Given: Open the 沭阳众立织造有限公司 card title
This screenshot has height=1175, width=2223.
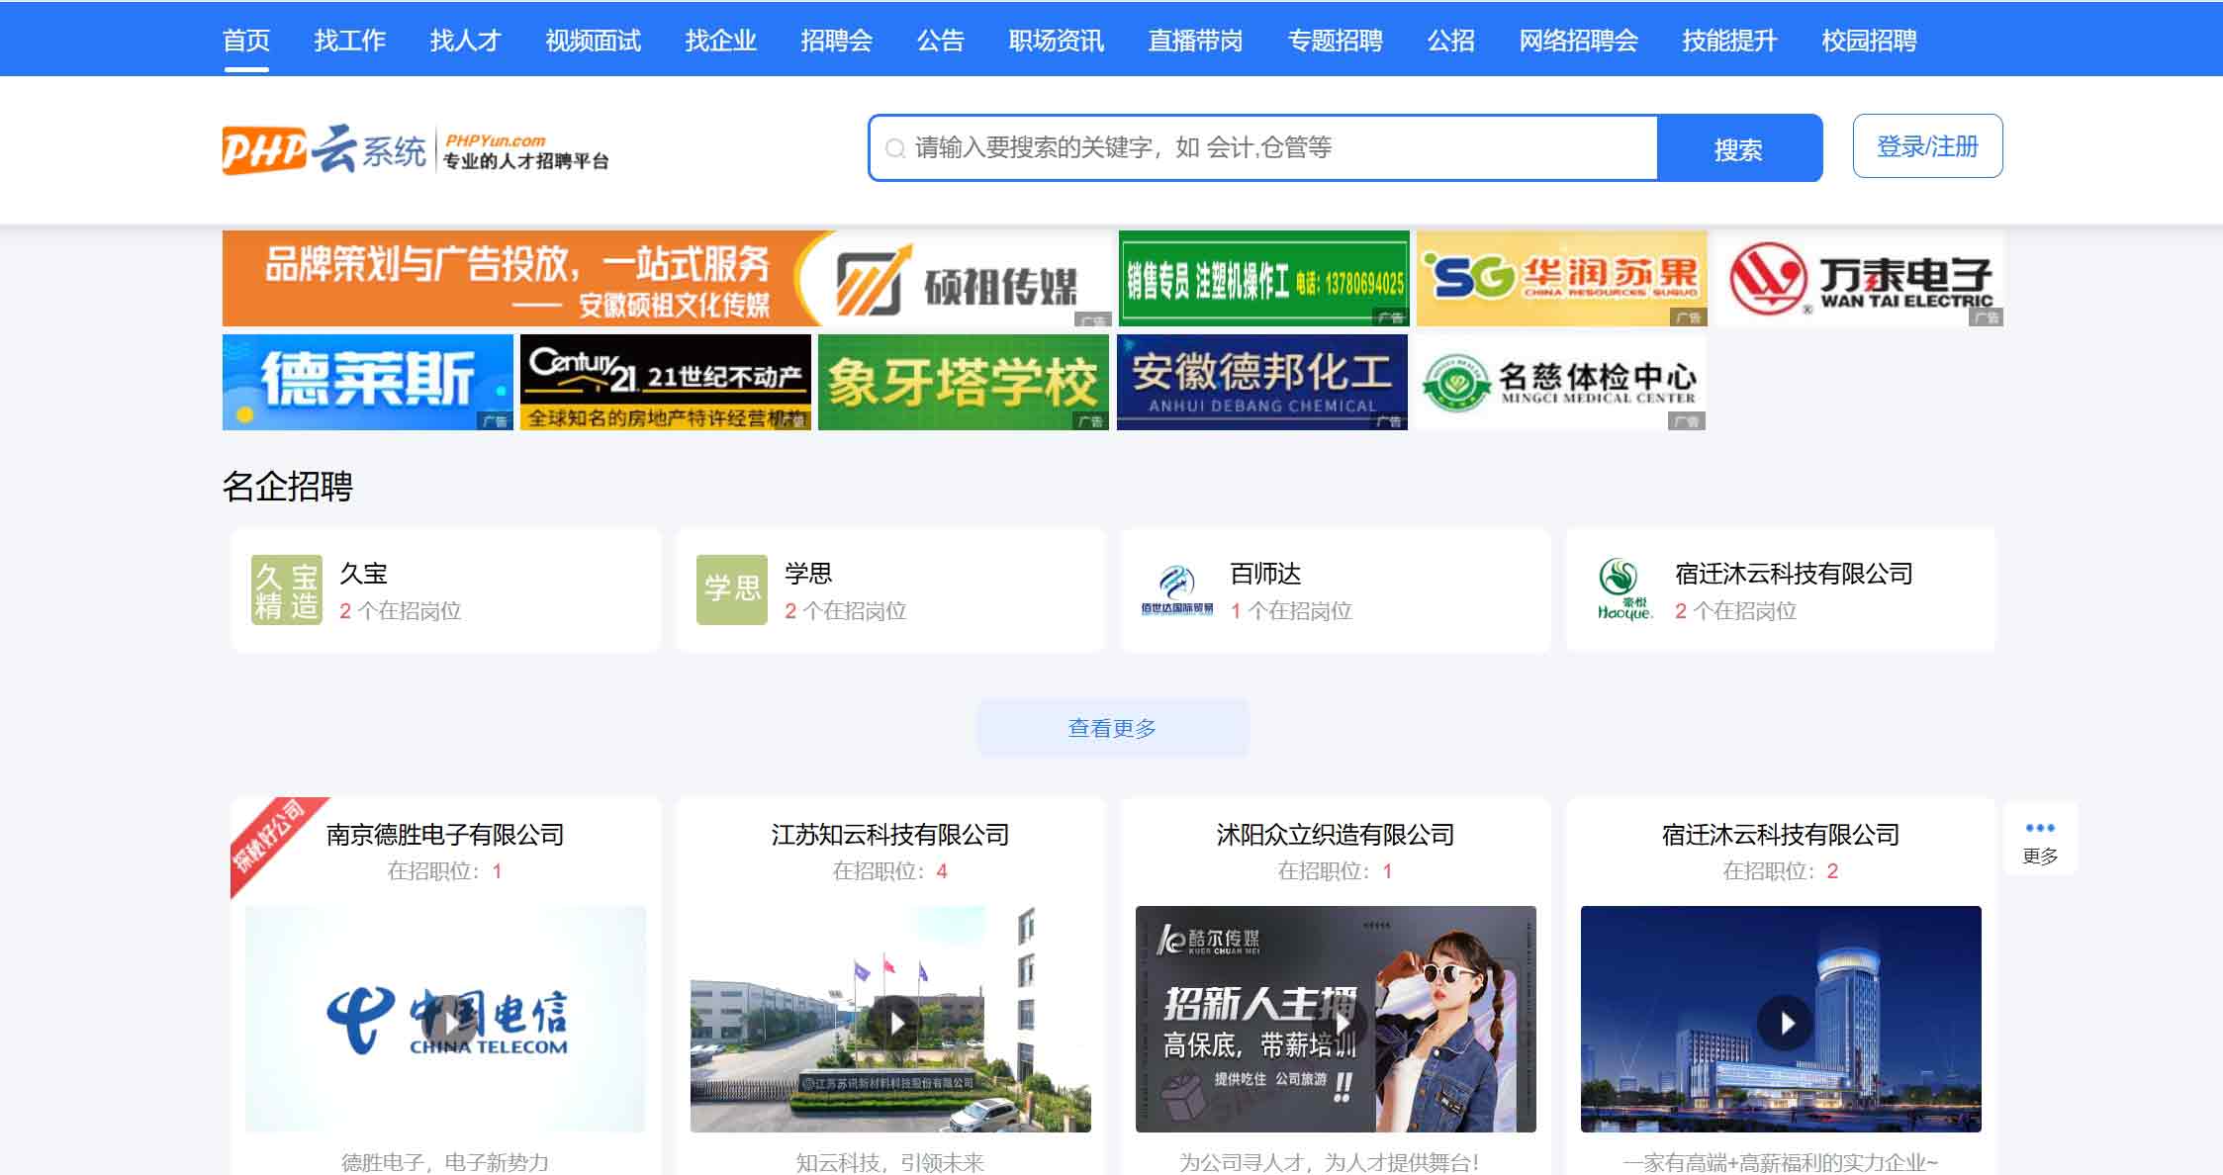Looking at the screenshot, I should click(1336, 835).
